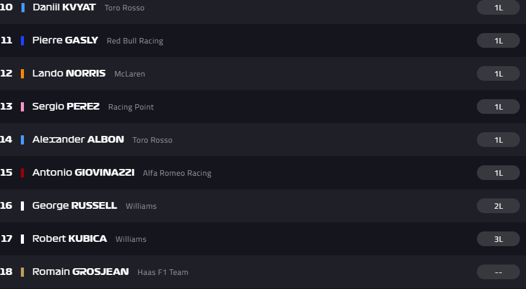Click Williams label beside Kubica
This screenshot has width=526, height=289.
pyautogui.click(x=131, y=239)
